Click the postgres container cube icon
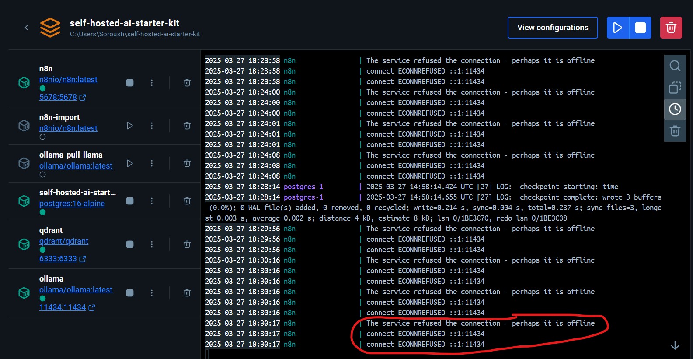Screen dimensions: 693x359 tap(24, 201)
